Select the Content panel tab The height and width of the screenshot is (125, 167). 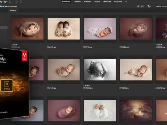click(x=13, y=10)
